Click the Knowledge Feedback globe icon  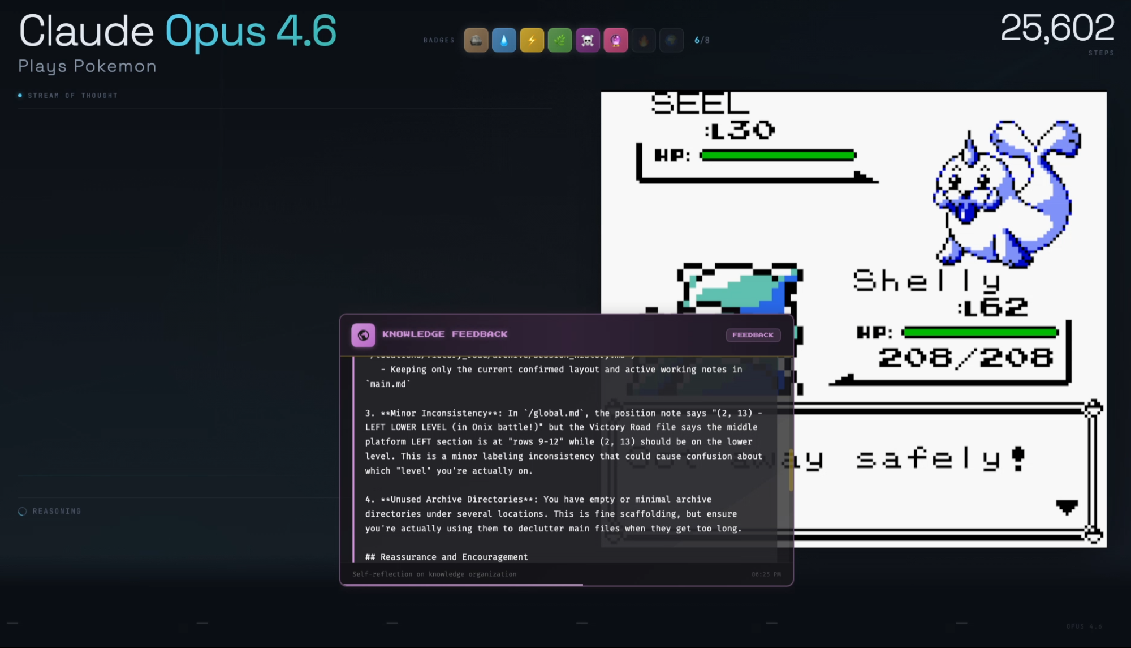pos(363,334)
